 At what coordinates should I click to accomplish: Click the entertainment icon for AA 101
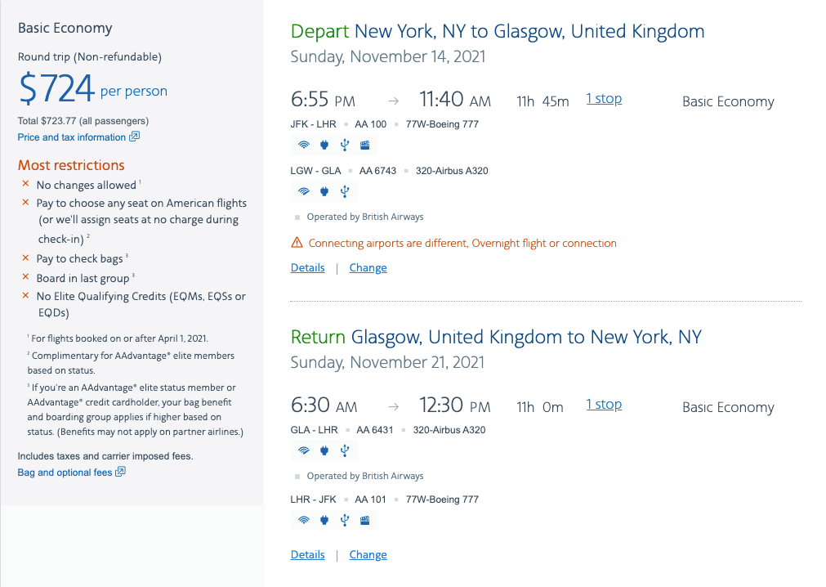pos(364,520)
